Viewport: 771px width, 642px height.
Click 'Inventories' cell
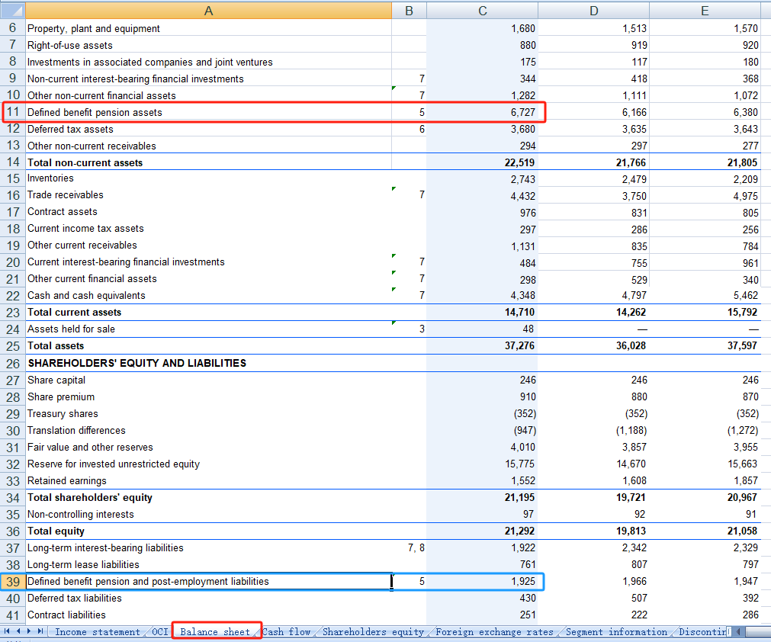(x=208, y=178)
